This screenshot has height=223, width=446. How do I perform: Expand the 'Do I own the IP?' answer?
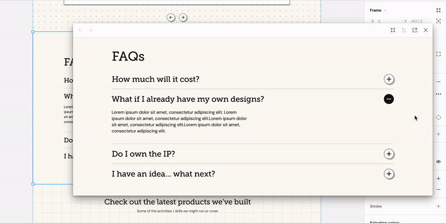point(389,154)
